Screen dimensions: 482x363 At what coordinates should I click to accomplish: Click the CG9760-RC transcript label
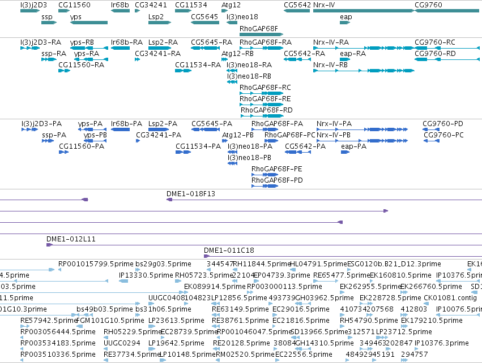click(435, 42)
